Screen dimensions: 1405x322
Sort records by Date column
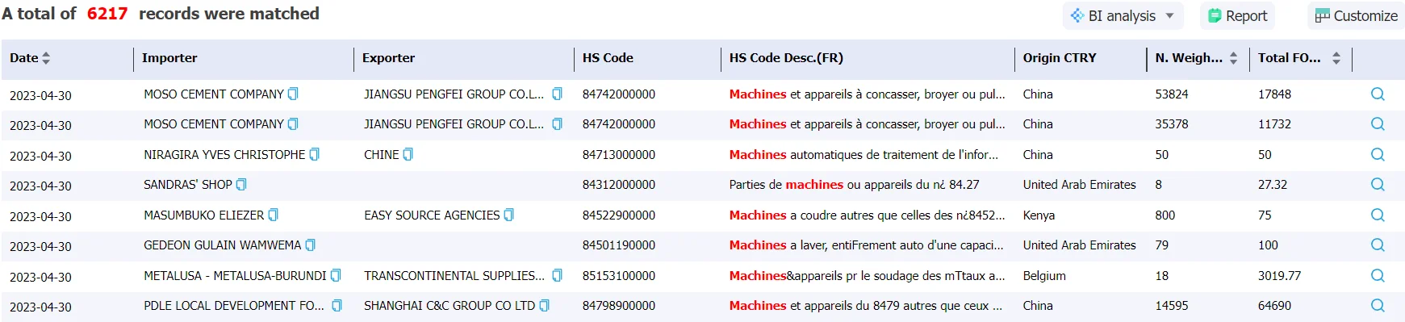46,58
